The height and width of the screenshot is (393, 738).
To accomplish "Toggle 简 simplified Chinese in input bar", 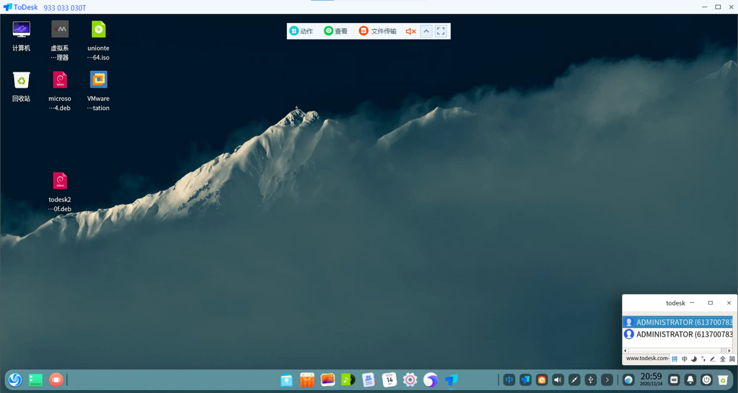I will pyautogui.click(x=732, y=359).
